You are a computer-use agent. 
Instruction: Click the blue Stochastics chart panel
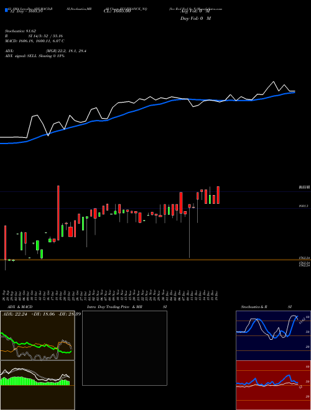tap(273, 335)
